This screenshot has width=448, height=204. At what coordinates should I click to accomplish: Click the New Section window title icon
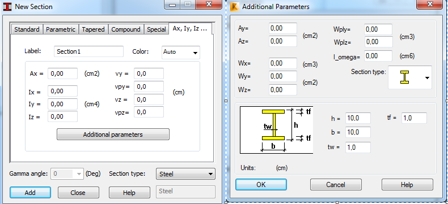(x=7, y=7)
